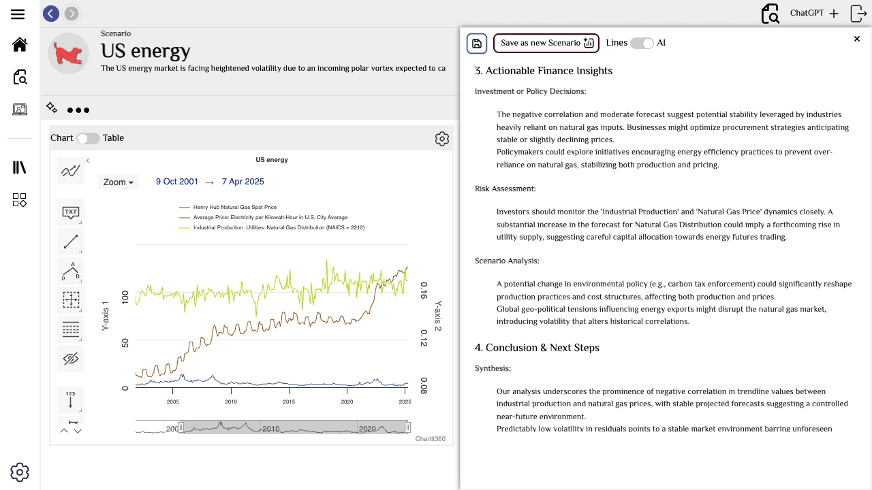Select the line drawing tool
Image resolution: width=872 pixels, height=490 pixels.
click(x=71, y=242)
